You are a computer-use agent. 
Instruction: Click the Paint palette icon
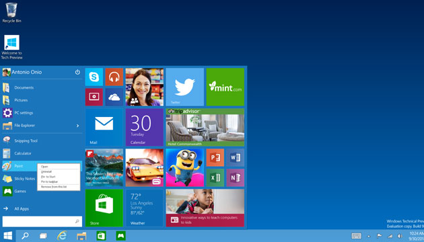7,166
